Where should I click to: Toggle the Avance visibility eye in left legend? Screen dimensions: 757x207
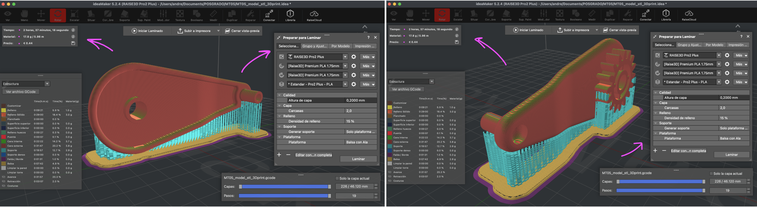click(4, 177)
